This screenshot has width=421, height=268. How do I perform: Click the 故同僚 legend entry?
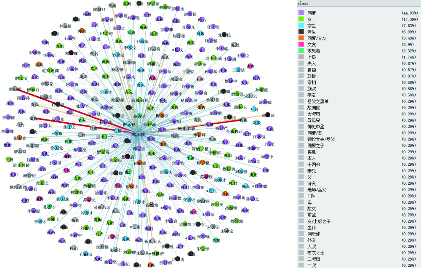pyautogui.click(x=314, y=108)
